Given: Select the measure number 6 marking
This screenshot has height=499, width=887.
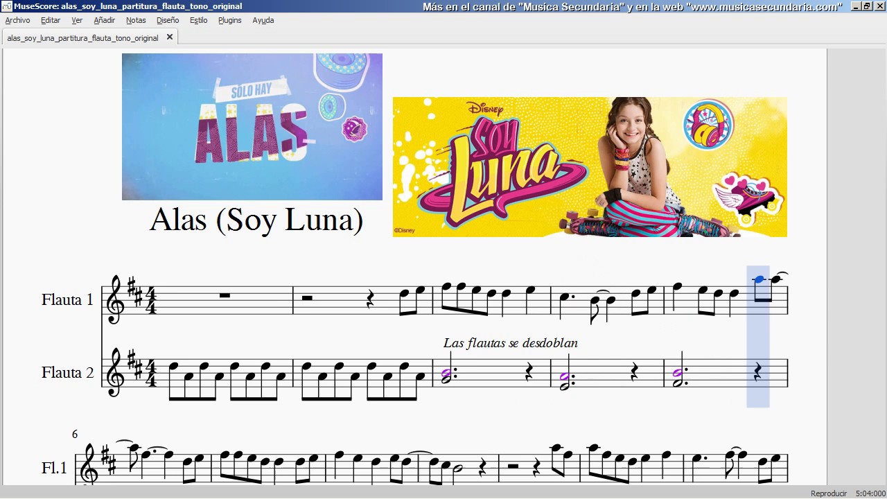Looking at the screenshot, I should pos(75,435).
